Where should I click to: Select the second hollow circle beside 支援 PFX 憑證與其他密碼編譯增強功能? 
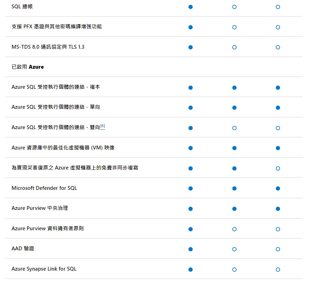point(234,27)
